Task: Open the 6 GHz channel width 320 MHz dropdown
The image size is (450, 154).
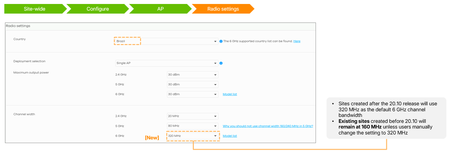Action: (192, 136)
